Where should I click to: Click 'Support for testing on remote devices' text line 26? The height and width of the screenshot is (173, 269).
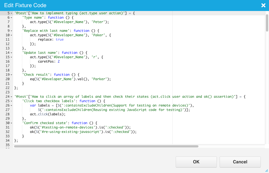(x=151, y=105)
